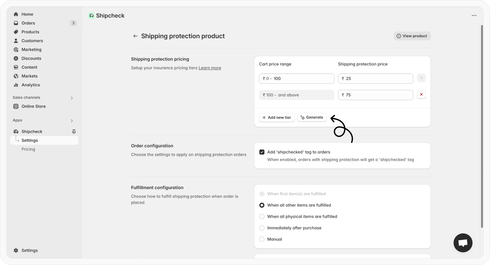This screenshot has height=265, width=490.
Task: Click the Shipping protection pricing heading
Action: (160, 59)
